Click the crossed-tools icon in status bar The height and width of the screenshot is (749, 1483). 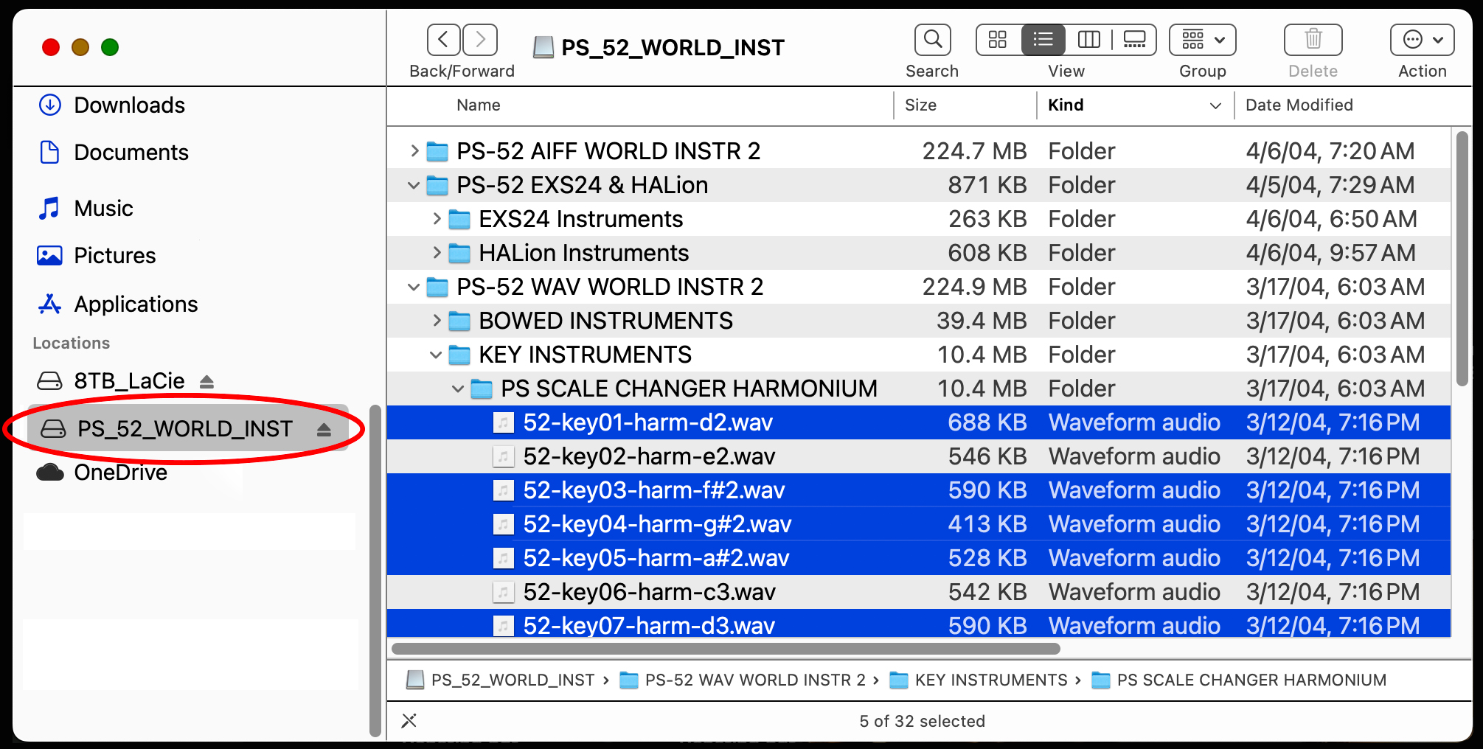(409, 721)
